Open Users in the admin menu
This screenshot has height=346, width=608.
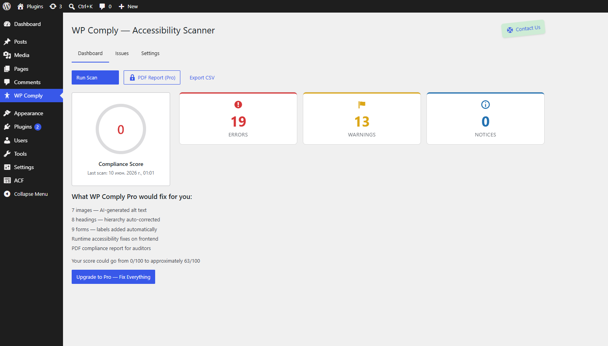pos(32,140)
